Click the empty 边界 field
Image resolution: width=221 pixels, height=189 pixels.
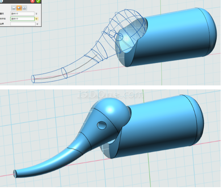[22, 24]
